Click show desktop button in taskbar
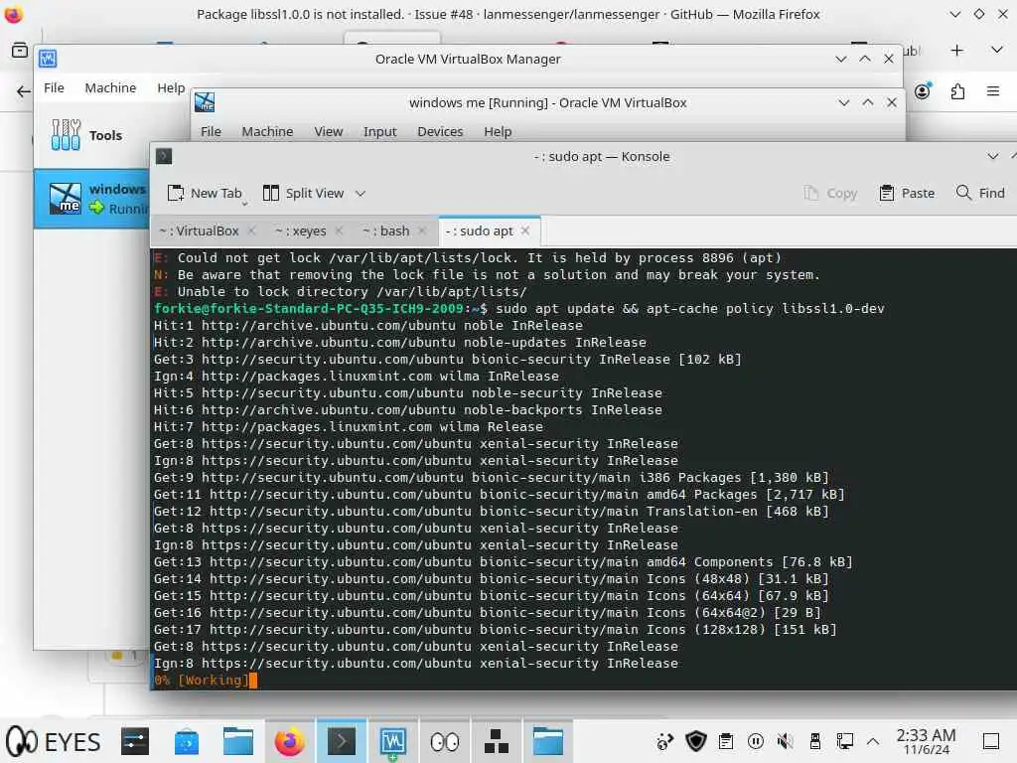The image size is (1017, 763). pyautogui.click(x=990, y=741)
